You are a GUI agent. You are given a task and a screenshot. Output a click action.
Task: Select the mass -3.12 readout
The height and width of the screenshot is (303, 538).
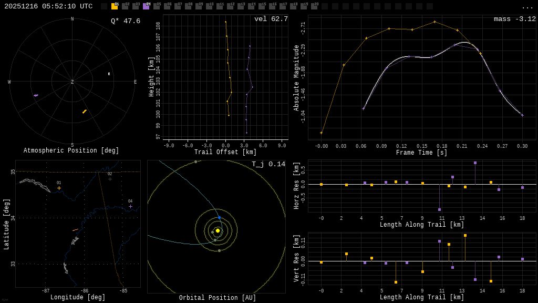(514, 19)
